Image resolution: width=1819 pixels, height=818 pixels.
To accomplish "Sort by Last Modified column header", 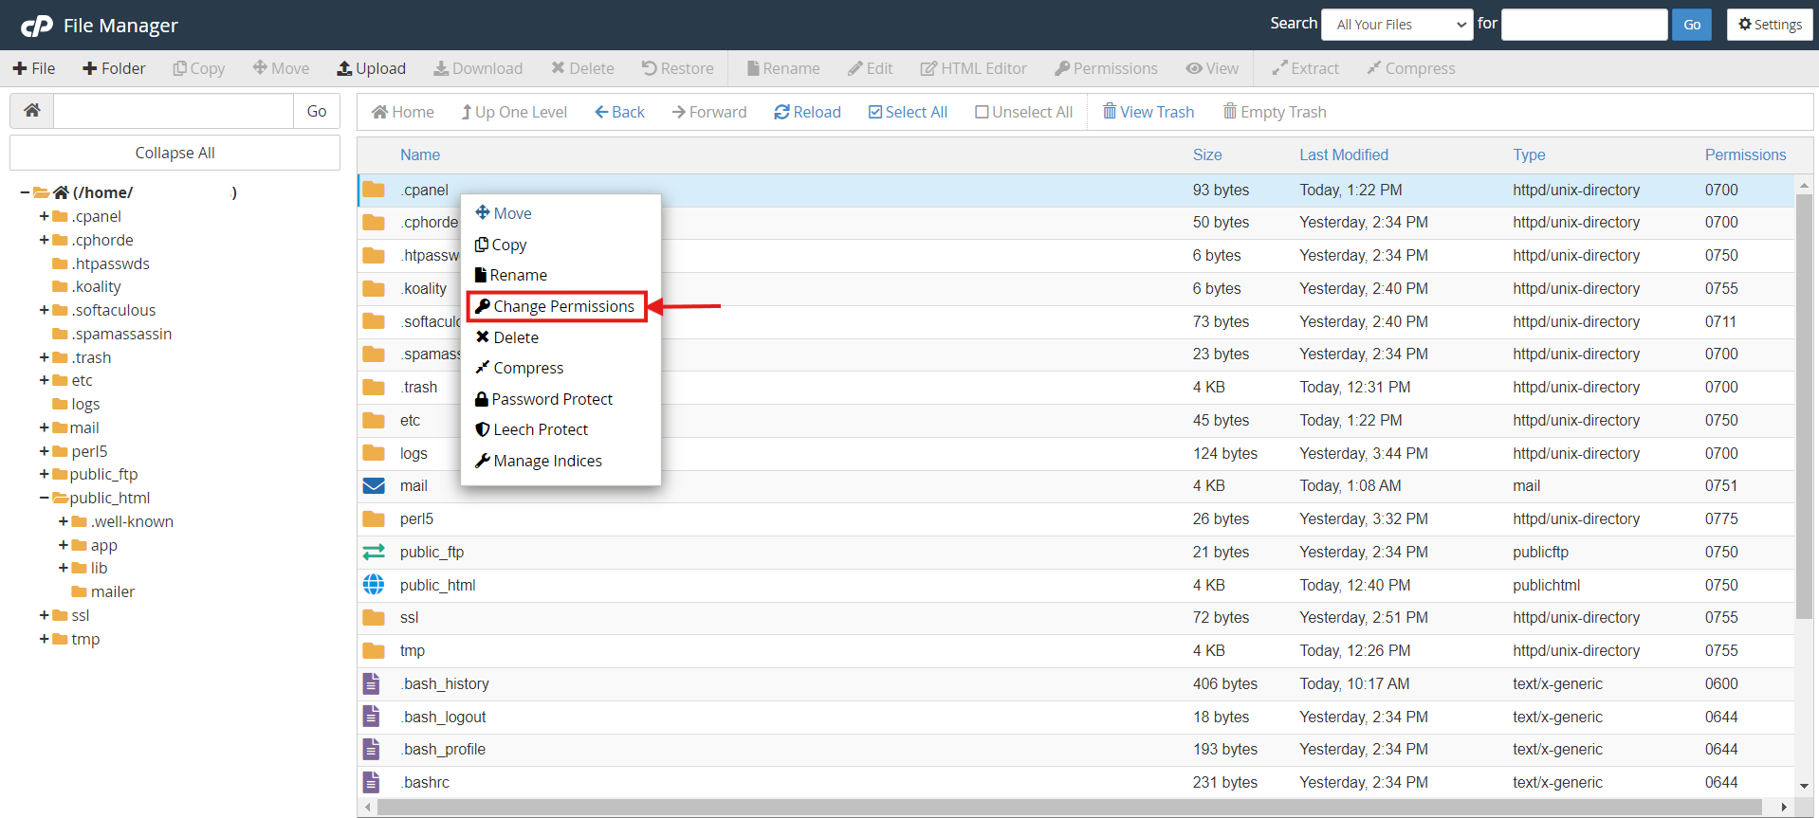I will point(1344,155).
